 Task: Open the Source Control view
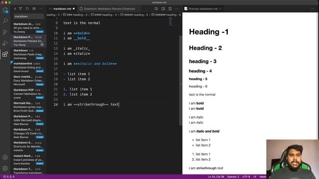pyautogui.click(x=5, y=32)
